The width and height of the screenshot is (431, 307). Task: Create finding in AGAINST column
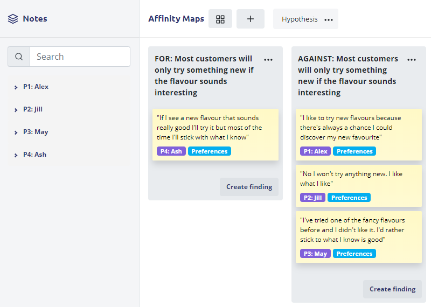pyautogui.click(x=392, y=289)
